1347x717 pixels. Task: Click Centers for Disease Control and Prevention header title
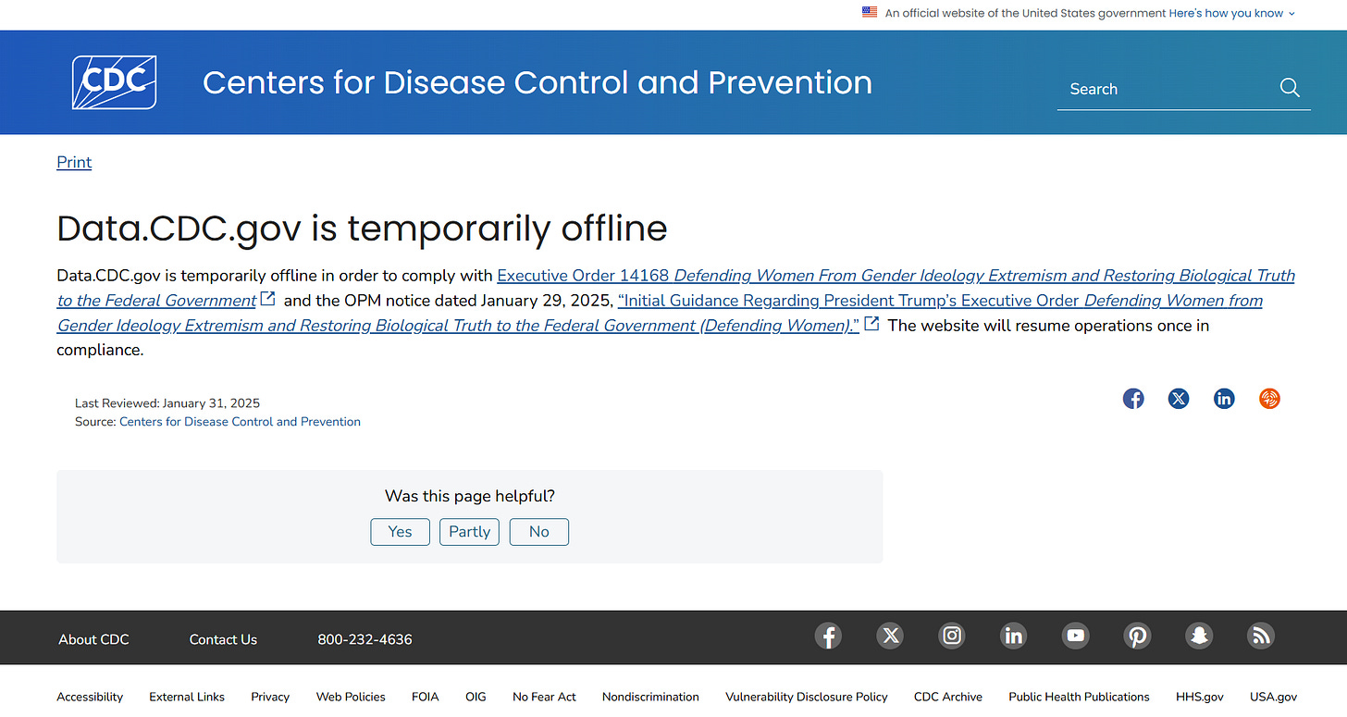[538, 82]
